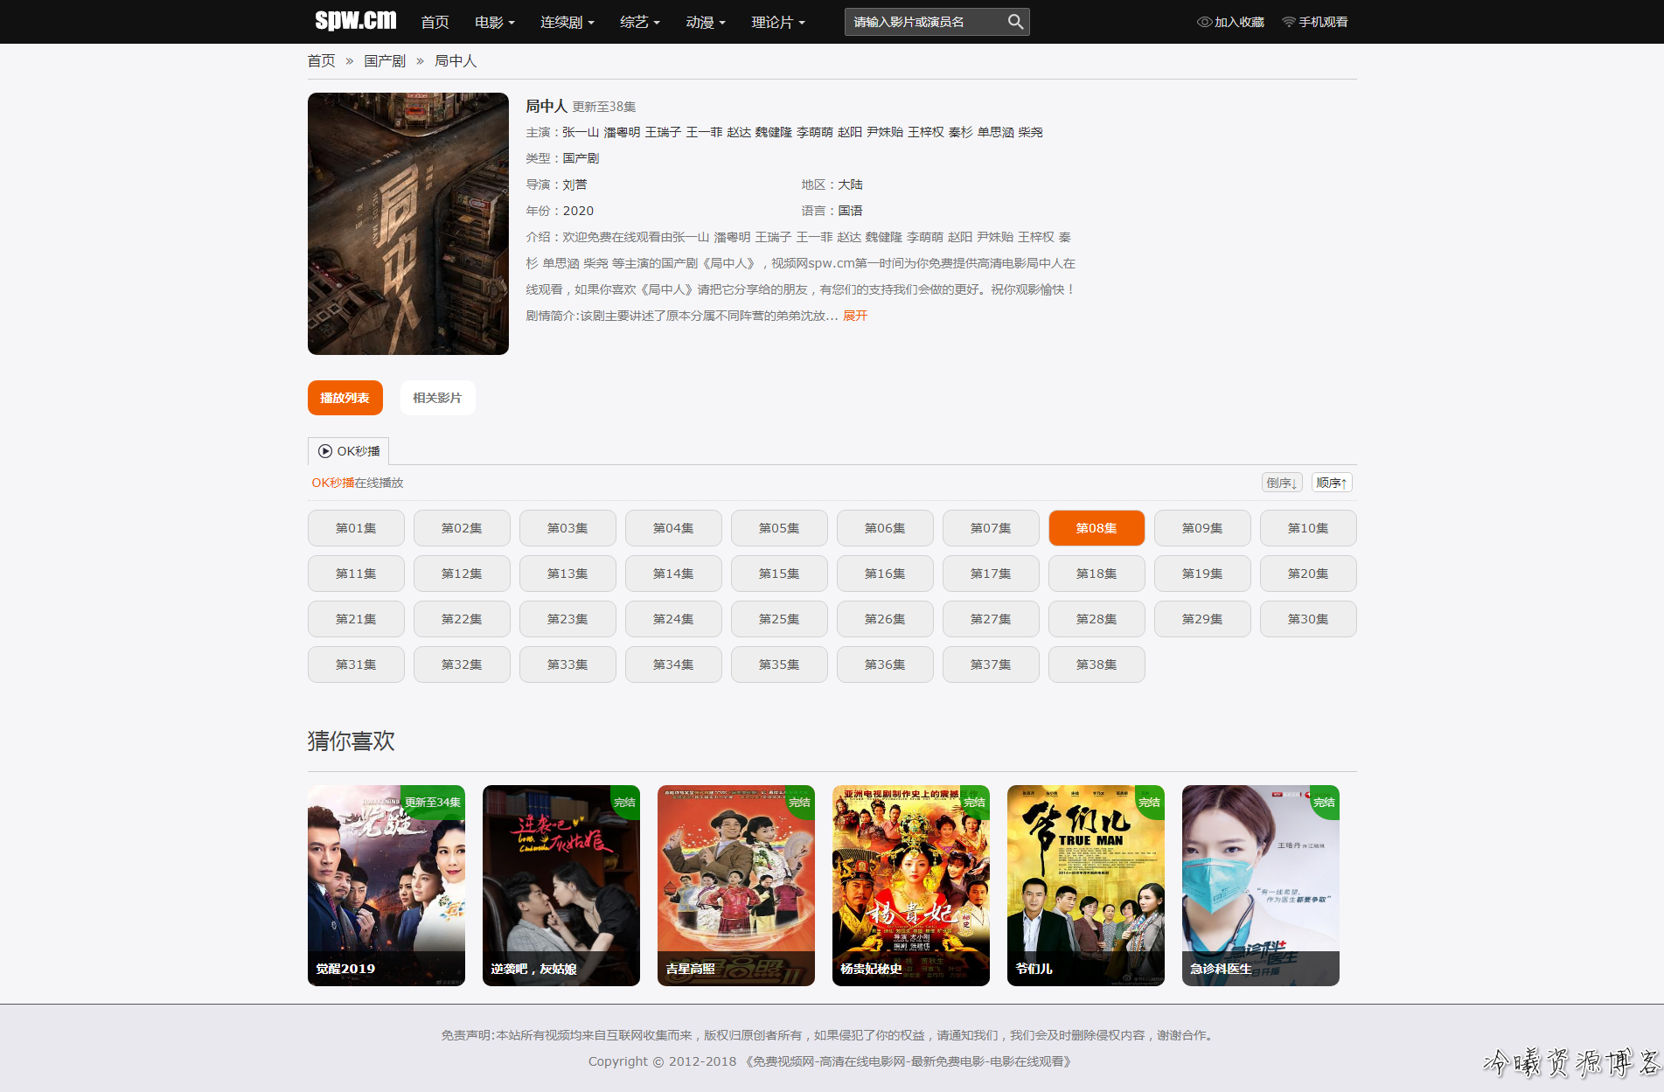The width and height of the screenshot is (1664, 1092).
Task: Click actor link 张一山
Action: pyautogui.click(x=581, y=132)
